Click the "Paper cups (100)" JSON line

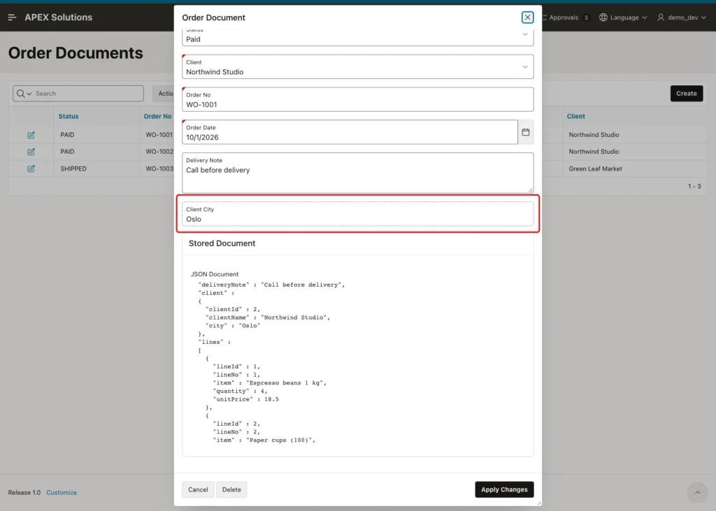(x=264, y=440)
